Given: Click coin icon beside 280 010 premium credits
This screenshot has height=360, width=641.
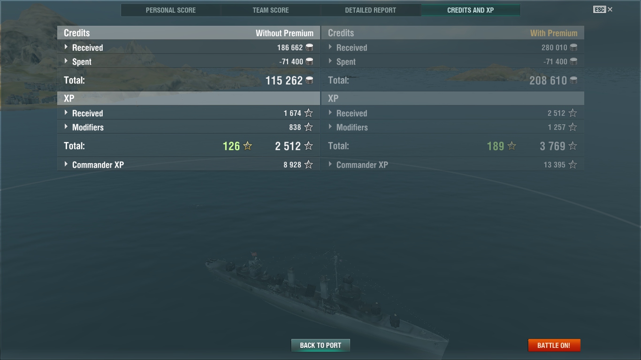Looking at the screenshot, I should click(573, 47).
